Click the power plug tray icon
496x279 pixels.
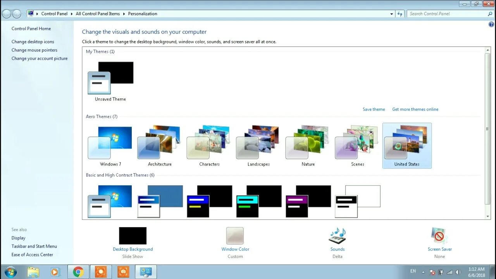coord(441,272)
